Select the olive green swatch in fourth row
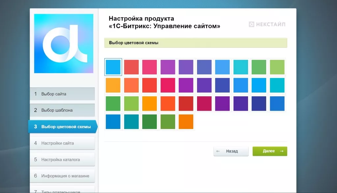This screenshot has height=193, width=337. pos(168,122)
